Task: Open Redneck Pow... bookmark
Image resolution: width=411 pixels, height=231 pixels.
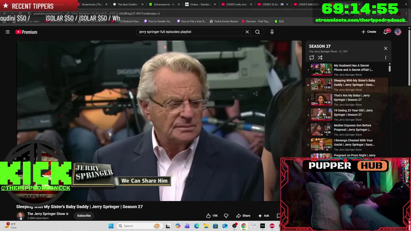Action: click(x=125, y=21)
